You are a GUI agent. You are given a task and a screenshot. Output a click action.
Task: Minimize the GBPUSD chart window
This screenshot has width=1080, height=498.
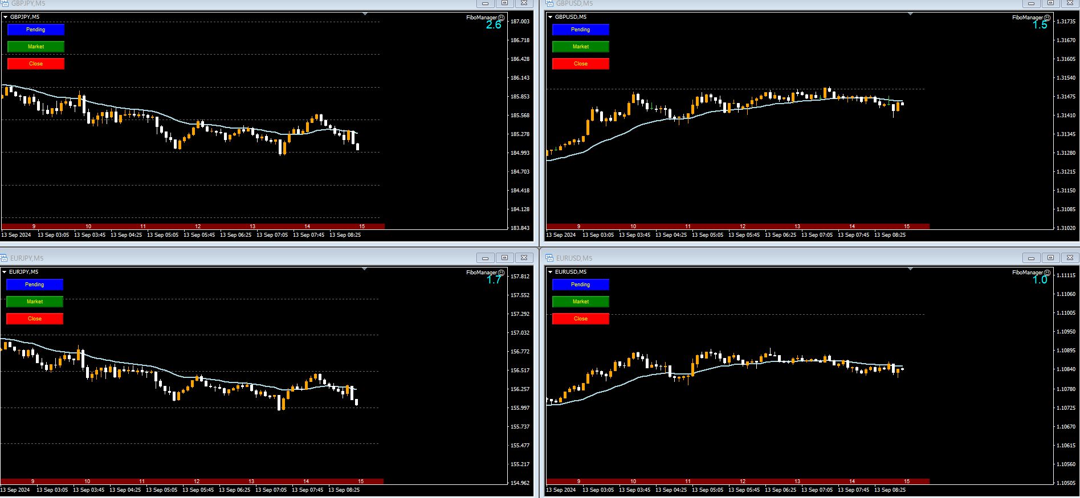[1031, 3]
